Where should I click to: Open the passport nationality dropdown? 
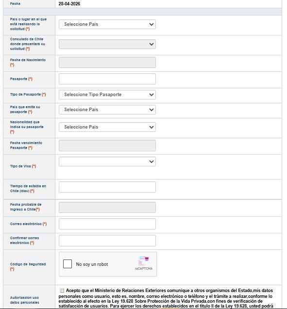click(x=107, y=127)
